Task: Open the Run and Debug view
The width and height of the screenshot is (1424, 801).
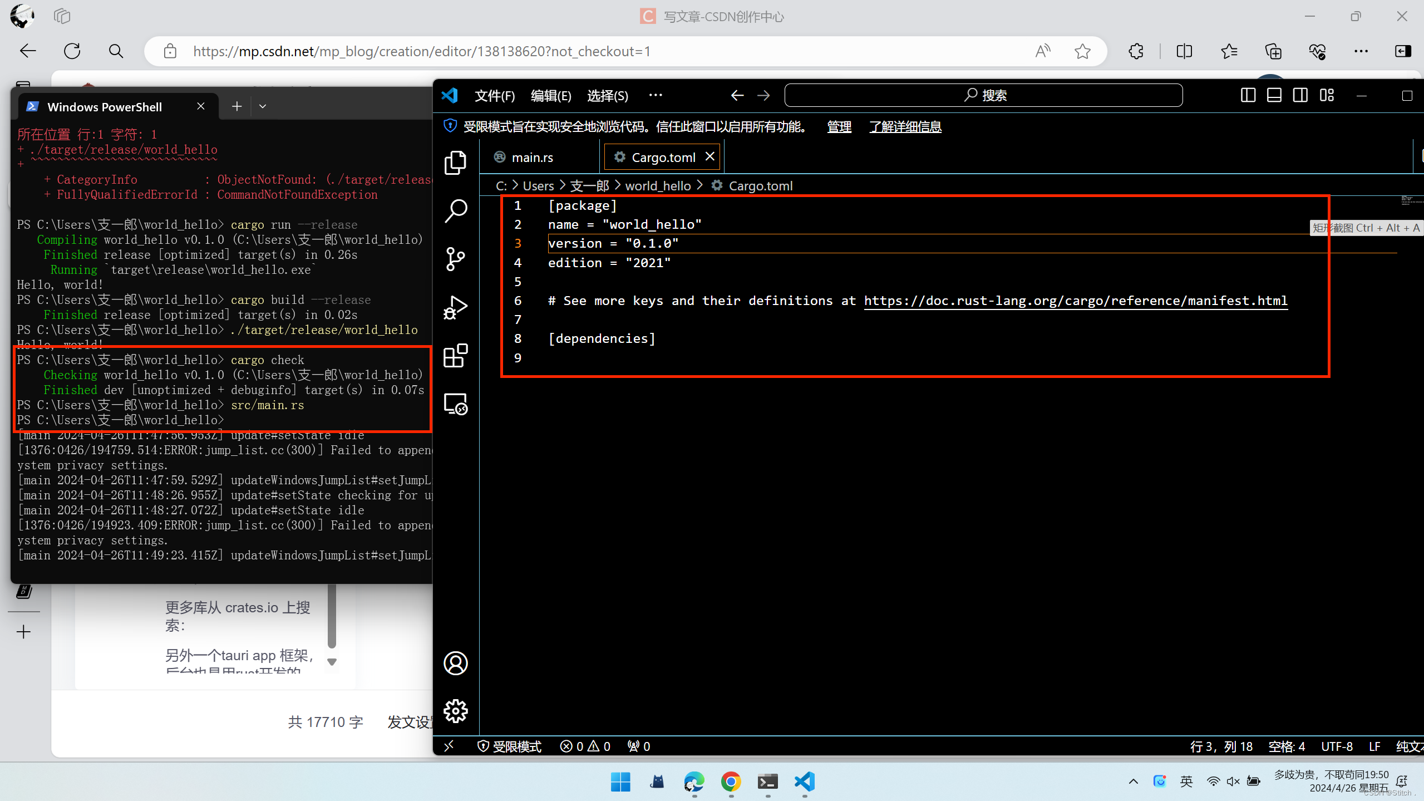Action: tap(455, 307)
